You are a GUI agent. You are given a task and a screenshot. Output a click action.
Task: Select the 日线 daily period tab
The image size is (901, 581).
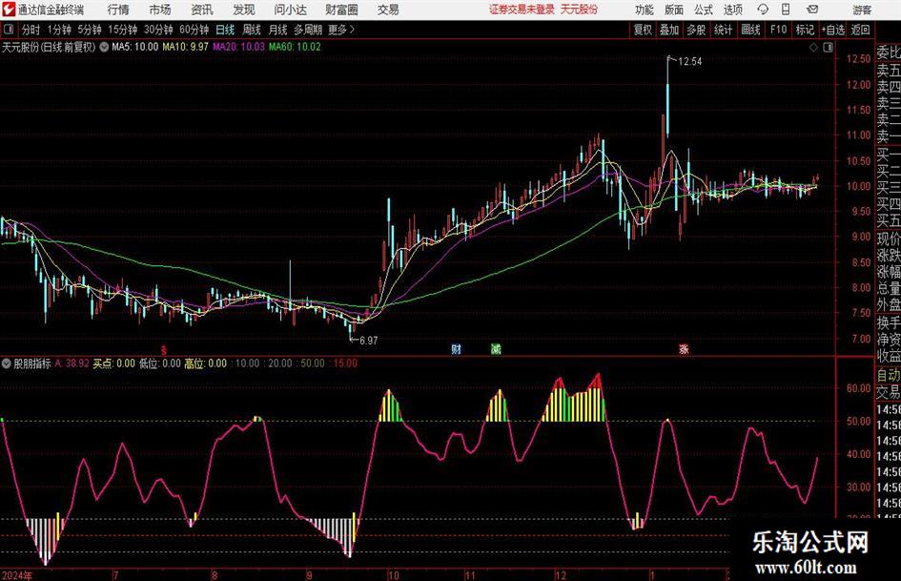pyautogui.click(x=225, y=30)
